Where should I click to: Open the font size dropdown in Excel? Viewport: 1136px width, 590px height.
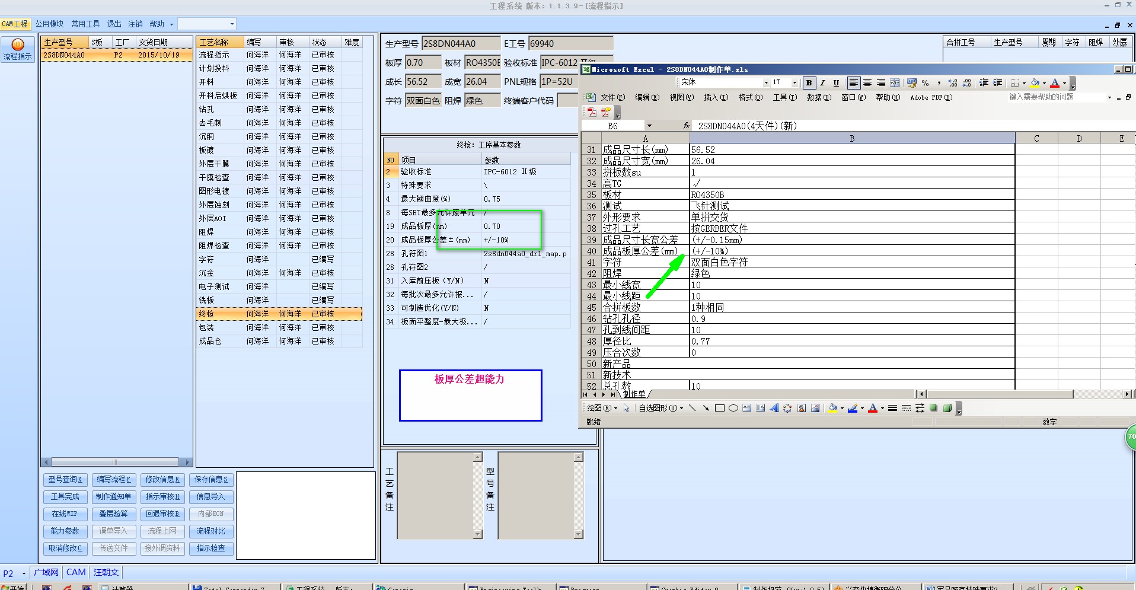pos(794,82)
